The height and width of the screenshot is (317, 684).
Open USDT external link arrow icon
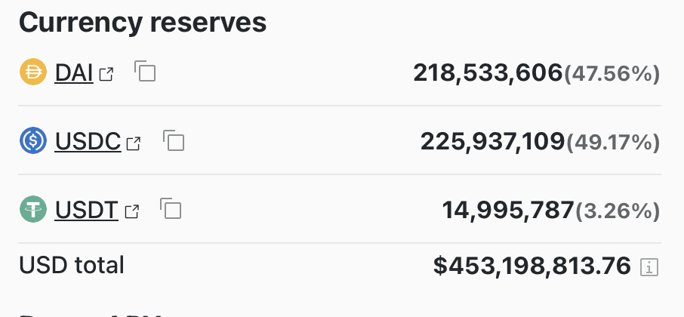132,211
